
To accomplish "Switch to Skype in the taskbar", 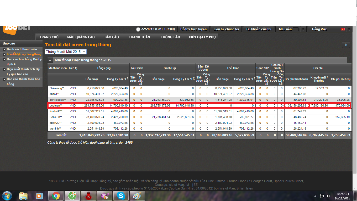I will click(121, 196).
